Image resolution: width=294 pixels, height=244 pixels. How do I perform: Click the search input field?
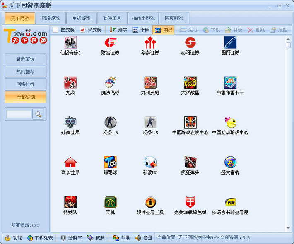tap(19, 114)
